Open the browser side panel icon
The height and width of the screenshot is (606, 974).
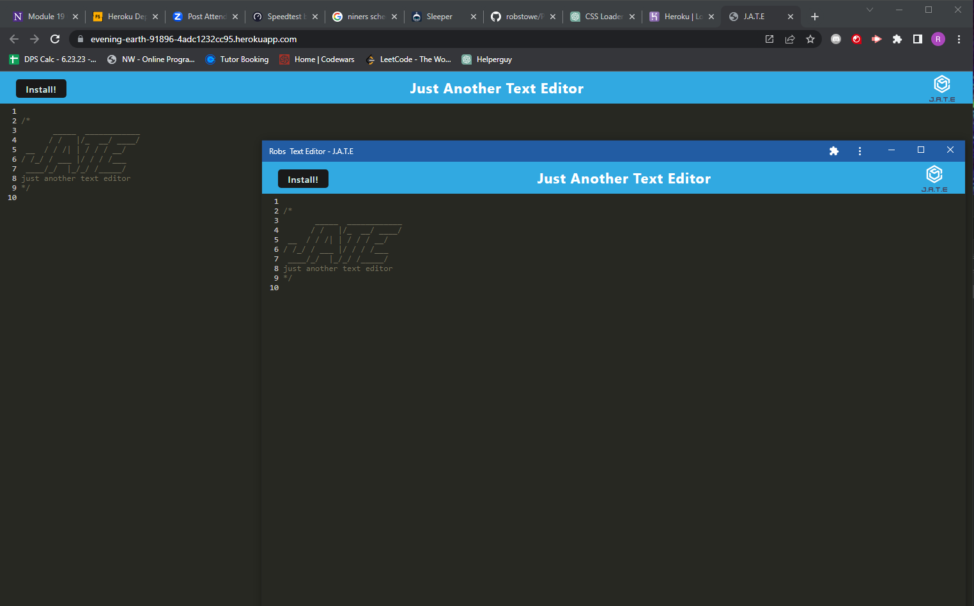[918, 39]
